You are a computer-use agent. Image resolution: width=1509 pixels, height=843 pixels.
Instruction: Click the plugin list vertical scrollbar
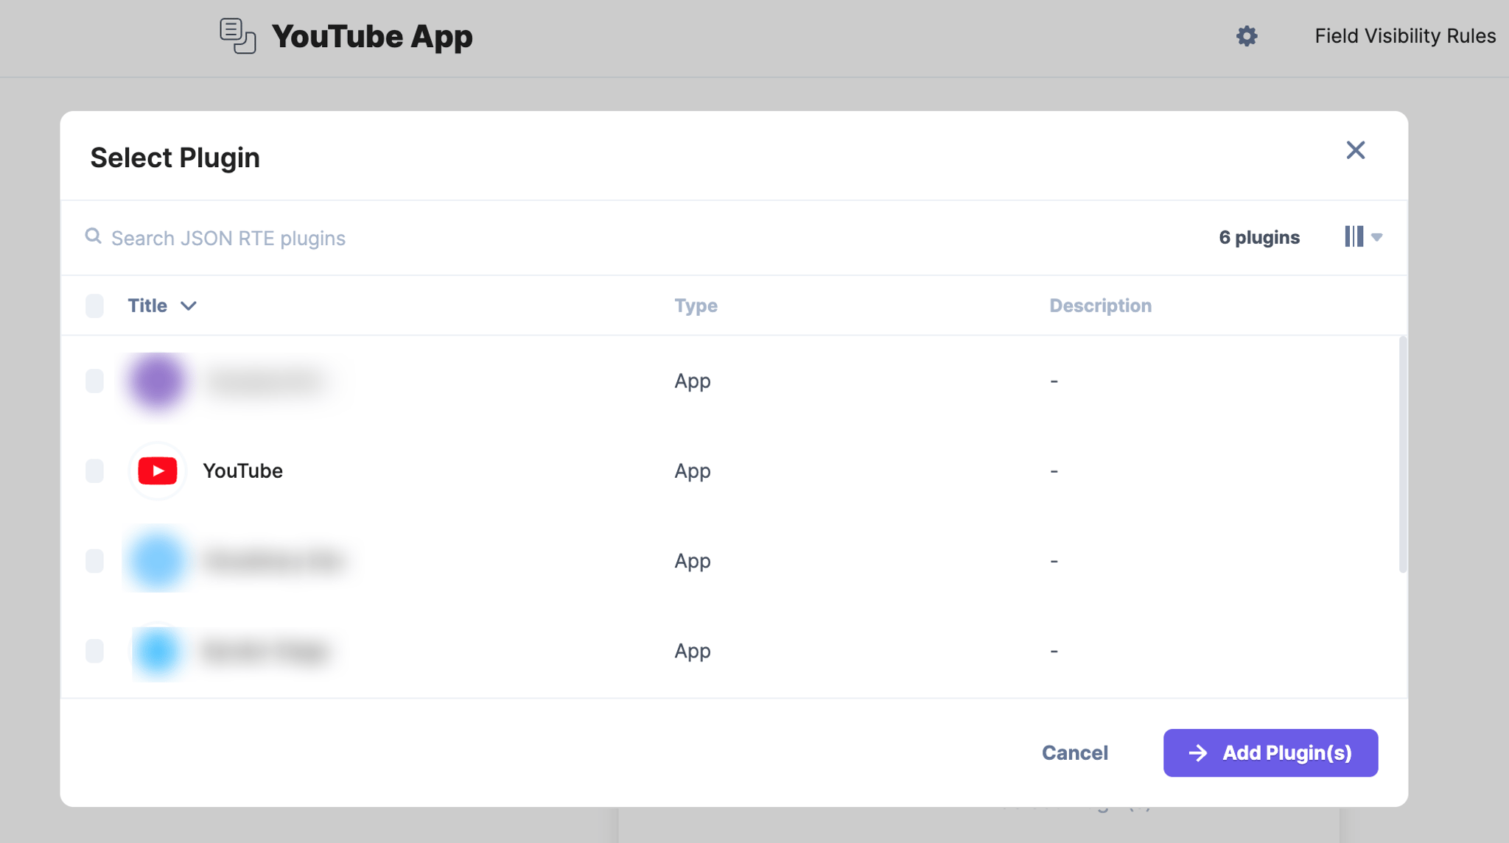tap(1402, 454)
